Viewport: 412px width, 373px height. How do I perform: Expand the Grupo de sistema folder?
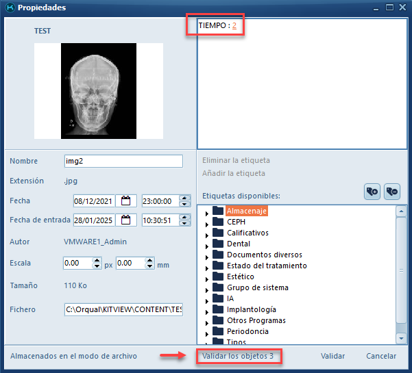pyautogui.click(x=207, y=290)
